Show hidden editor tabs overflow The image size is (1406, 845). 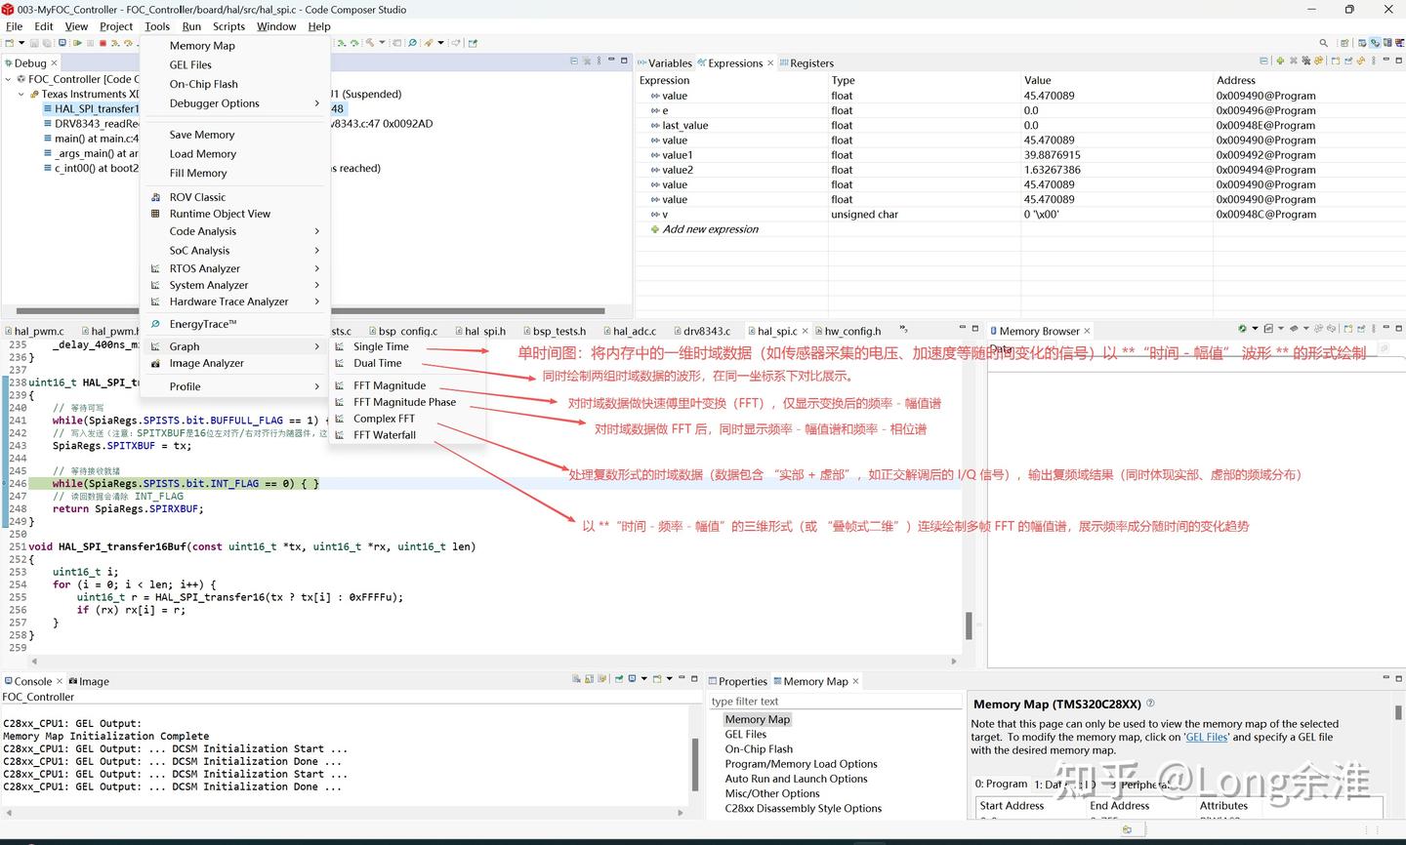903,330
